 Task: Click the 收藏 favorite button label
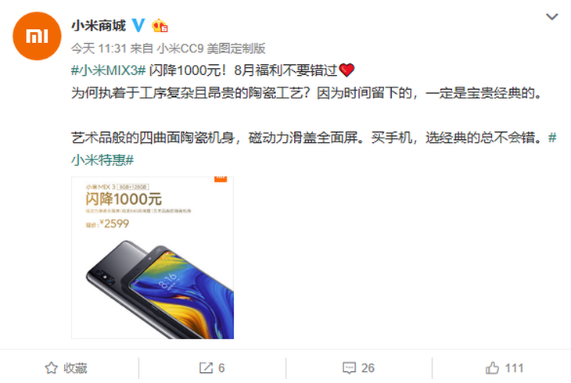coord(75,368)
